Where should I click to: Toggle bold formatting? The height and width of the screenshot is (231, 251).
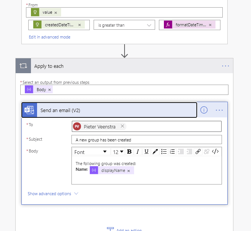[129, 152]
